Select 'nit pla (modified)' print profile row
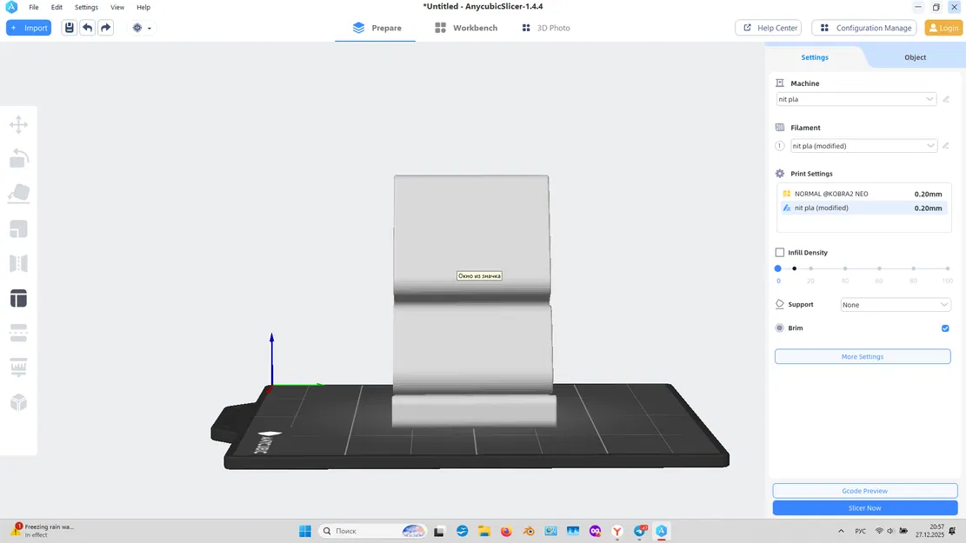The image size is (966, 543). click(x=864, y=209)
